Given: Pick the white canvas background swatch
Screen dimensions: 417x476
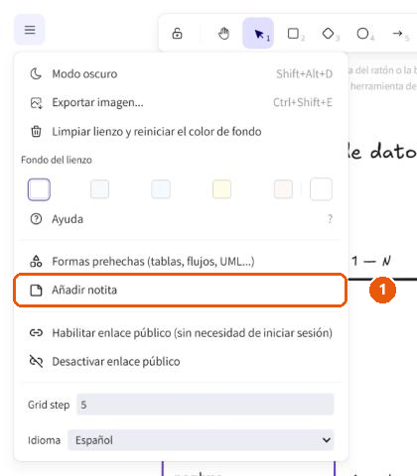Looking at the screenshot, I should [x=39, y=189].
